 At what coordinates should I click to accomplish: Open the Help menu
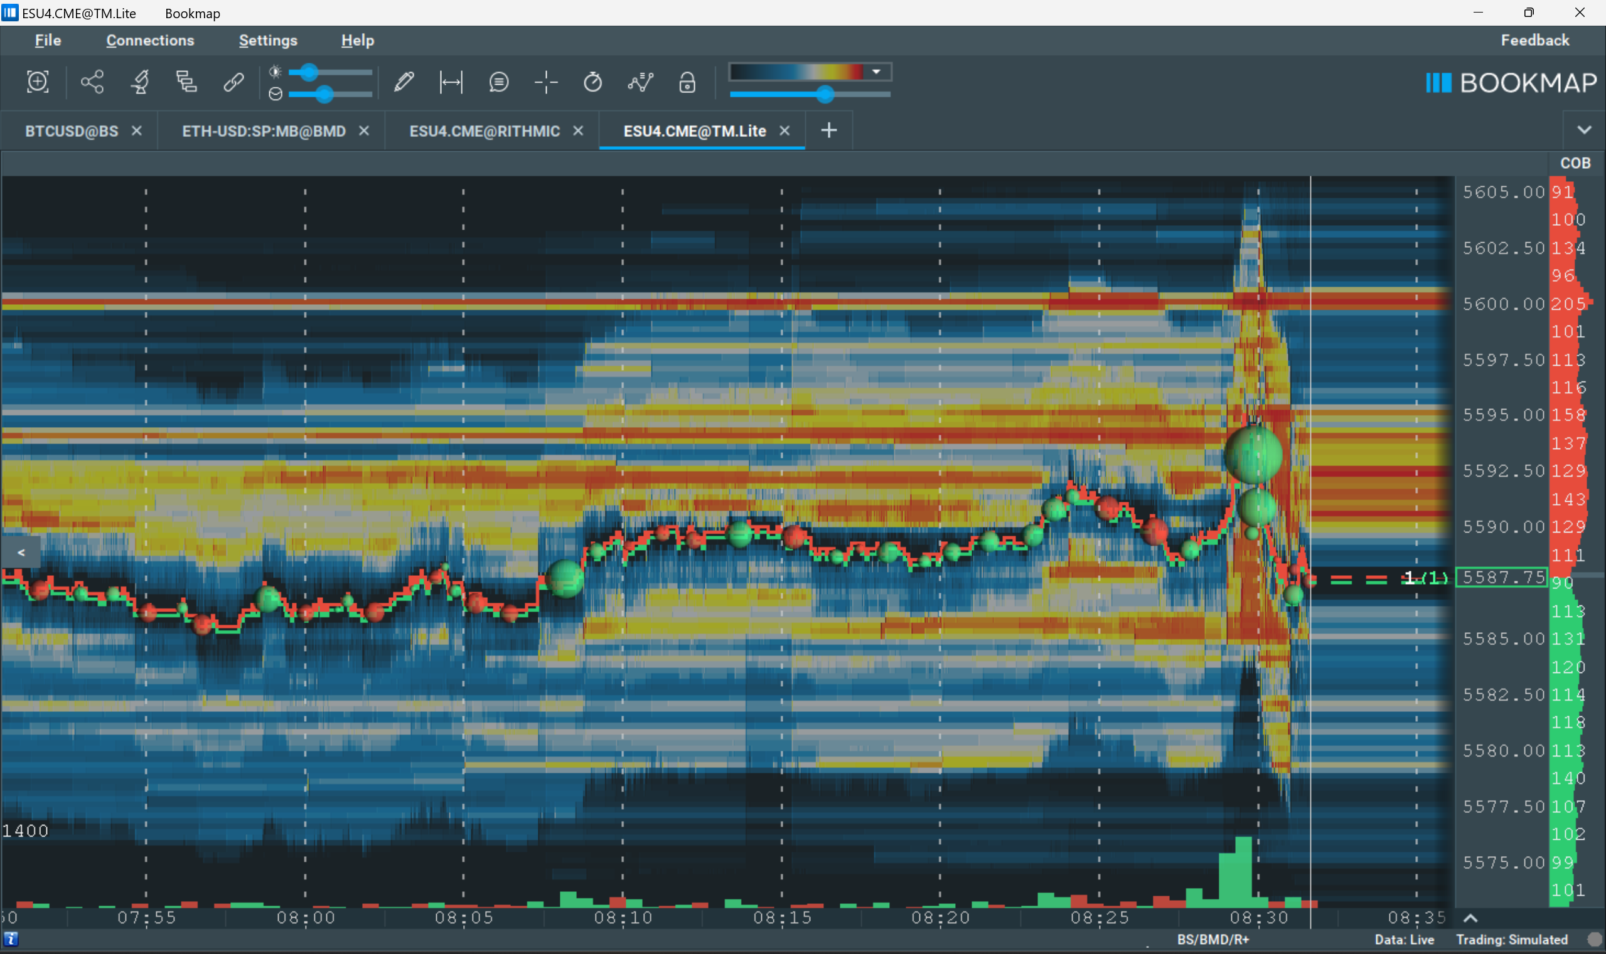click(x=358, y=40)
